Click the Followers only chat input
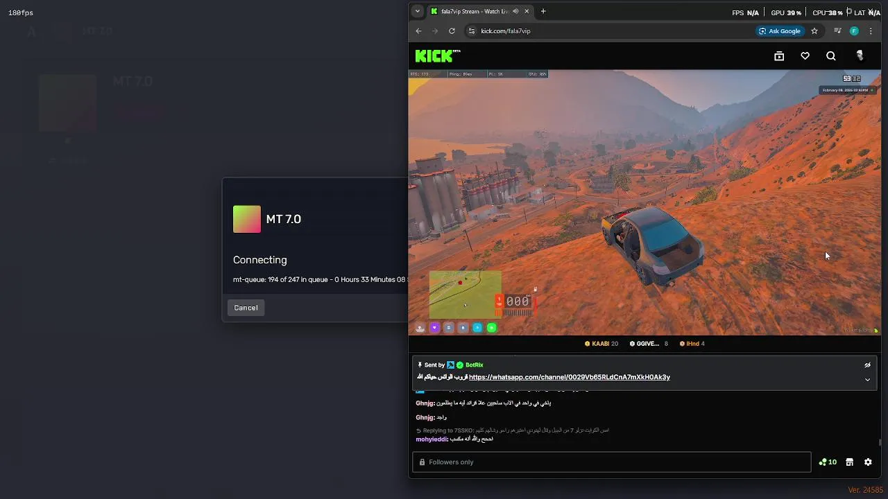 pyautogui.click(x=611, y=462)
